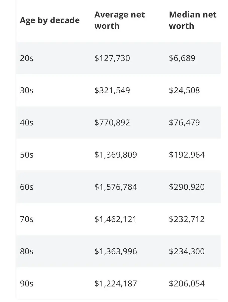Image resolution: width=228 pixels, height=302 pixels.
Task: Select the 20s age row label
Action: (27, 58)
